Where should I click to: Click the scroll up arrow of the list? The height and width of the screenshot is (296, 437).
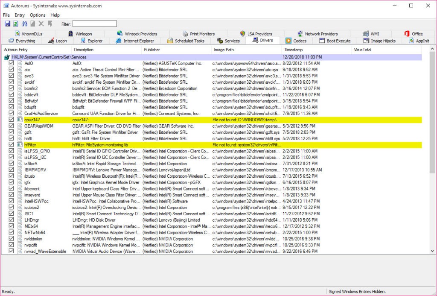point(432,49)
